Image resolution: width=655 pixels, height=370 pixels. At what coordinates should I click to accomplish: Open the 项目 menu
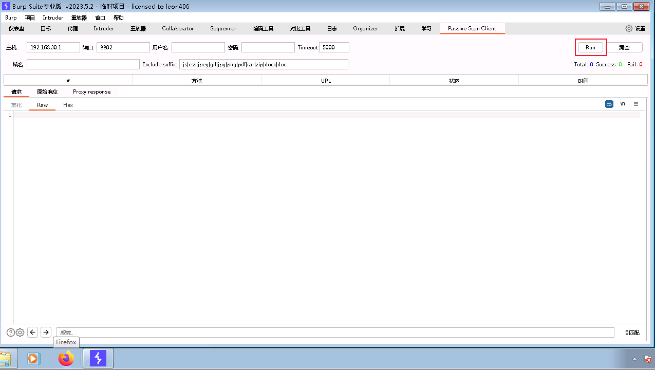click(x=30, y=17)
